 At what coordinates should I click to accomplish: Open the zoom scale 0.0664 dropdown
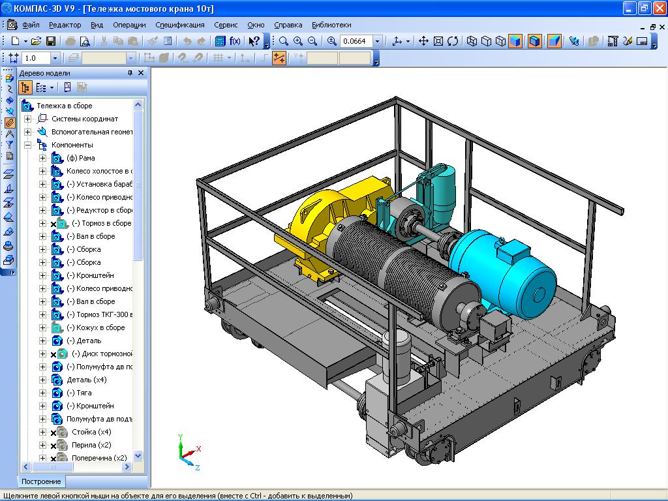point(376,41)
